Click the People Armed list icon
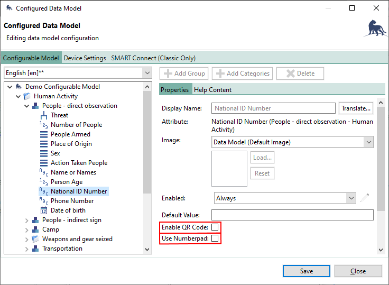 pos(44,134)
